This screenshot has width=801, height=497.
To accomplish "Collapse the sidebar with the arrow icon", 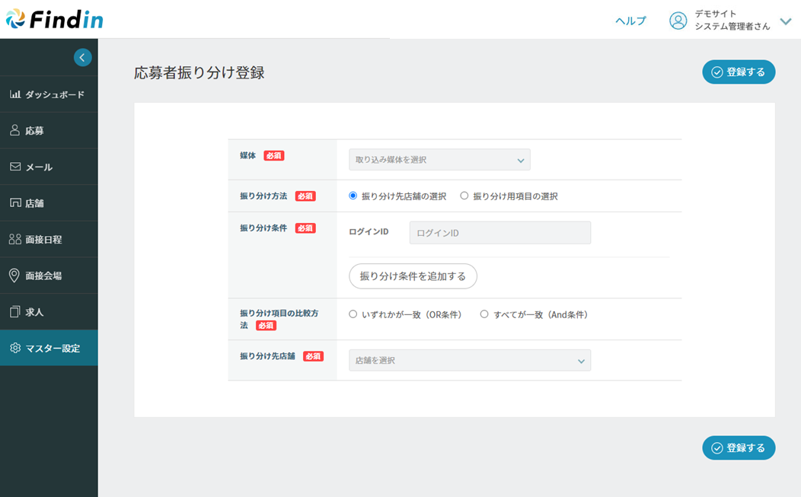I will 82,57.
